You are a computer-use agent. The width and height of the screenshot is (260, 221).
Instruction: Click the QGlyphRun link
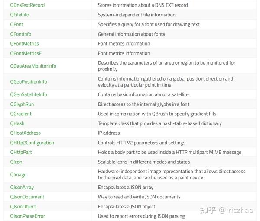tap(22, 104)
